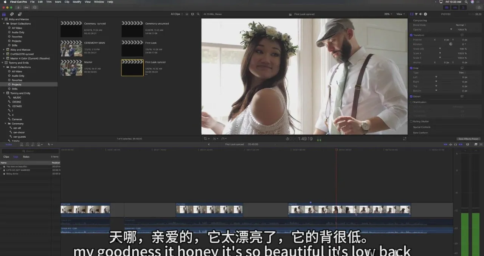Click the import media arrow button

(x=19, y=7)
